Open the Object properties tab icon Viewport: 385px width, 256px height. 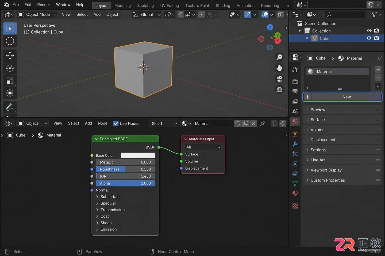coord(295,134)
